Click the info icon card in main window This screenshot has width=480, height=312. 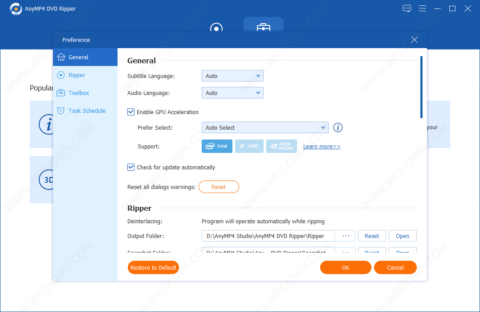46,124
